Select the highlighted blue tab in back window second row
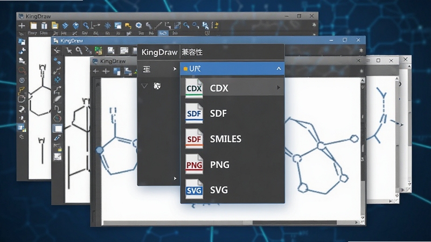431x242 pixels. pos(163,33)
